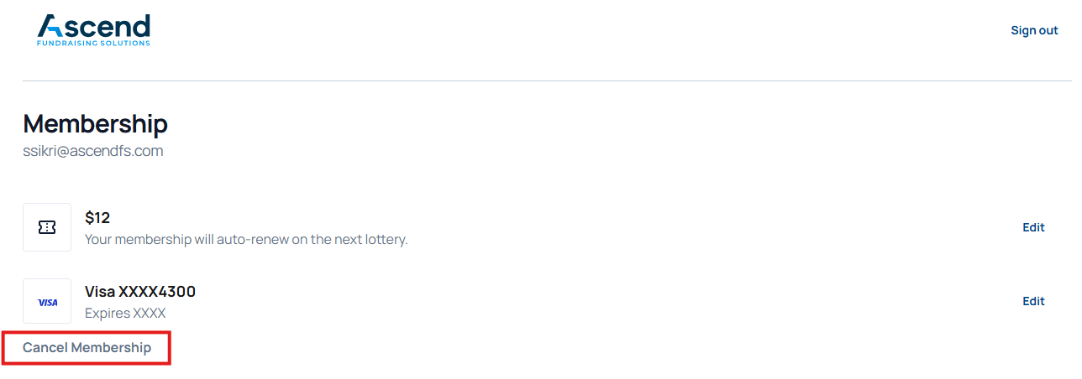Screen dimensions: 1082x379
Task: Click the word "Visa" in the card label
Action: pyautogui.click(x=100, y=292)
